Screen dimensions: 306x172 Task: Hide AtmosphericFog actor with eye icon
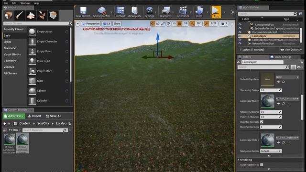click(x=240, y=25)
